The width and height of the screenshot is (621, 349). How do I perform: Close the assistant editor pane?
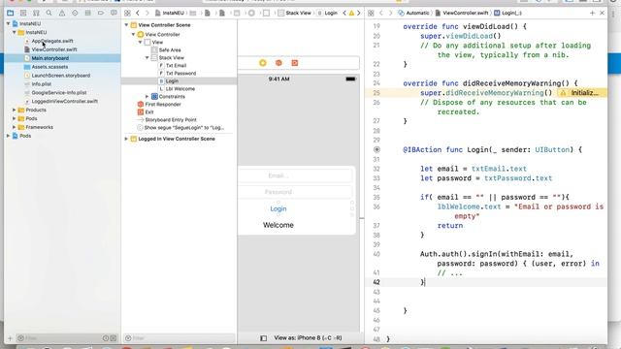tap(602, 13)
